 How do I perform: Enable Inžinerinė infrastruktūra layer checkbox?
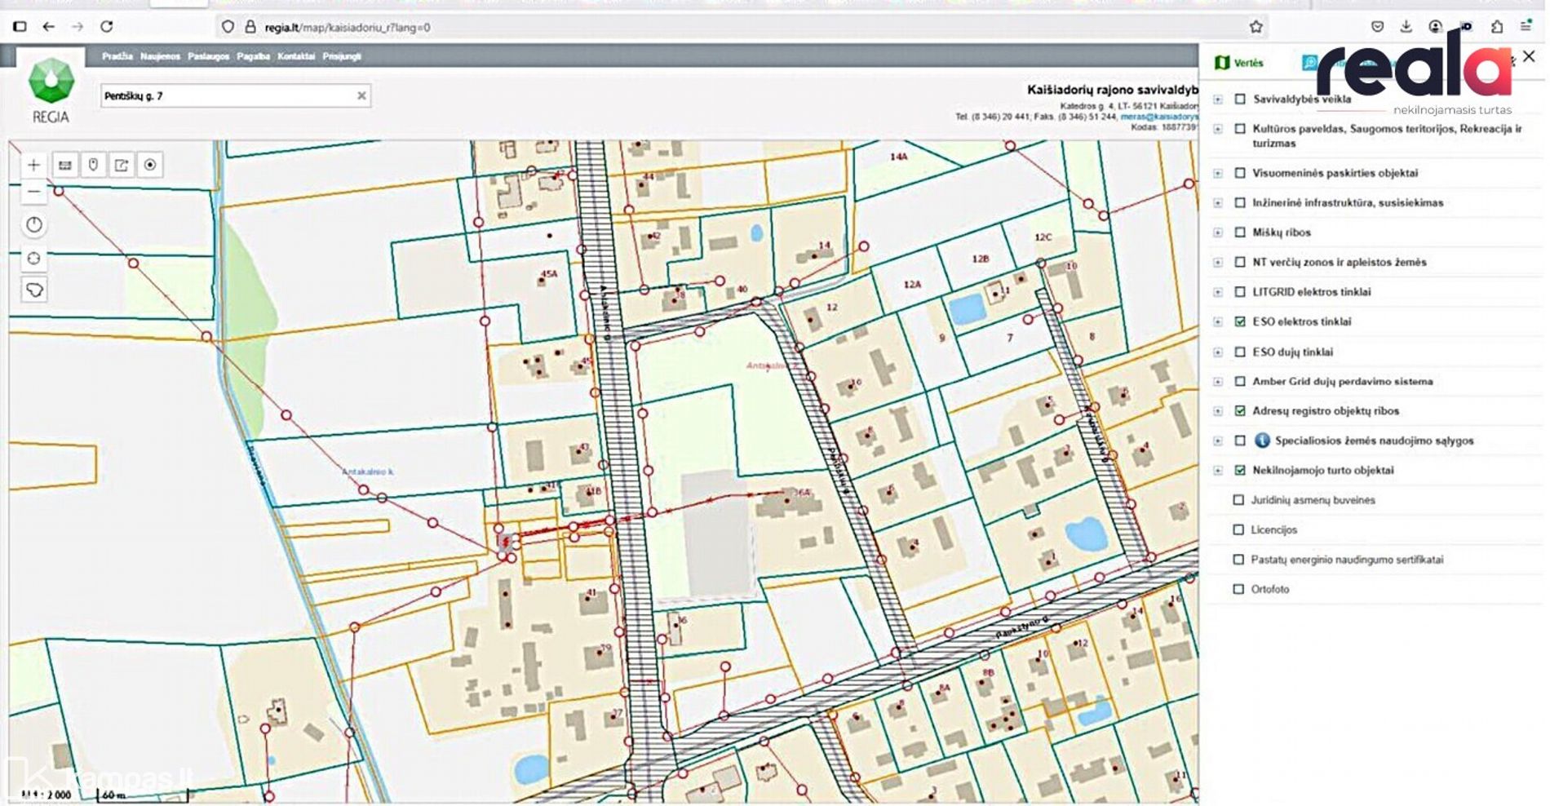pyautogui.click(x=1240, y=202)
